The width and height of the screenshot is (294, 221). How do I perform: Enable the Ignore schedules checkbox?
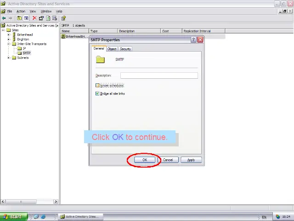[97, 85]
